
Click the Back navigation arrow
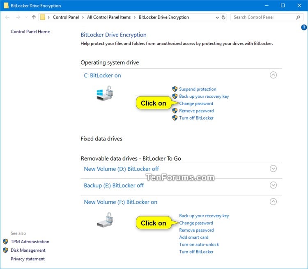point(7,17)
